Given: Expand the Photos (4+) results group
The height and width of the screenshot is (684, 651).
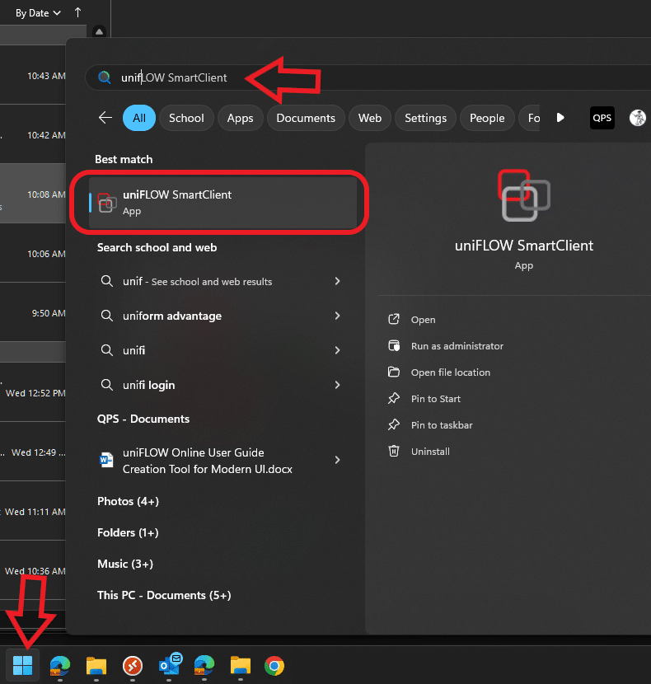Looking at the screenshot, I should (128, 501).
